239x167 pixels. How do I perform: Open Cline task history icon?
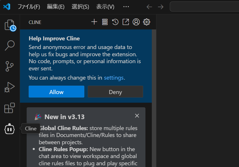click(x=115, y=22)
